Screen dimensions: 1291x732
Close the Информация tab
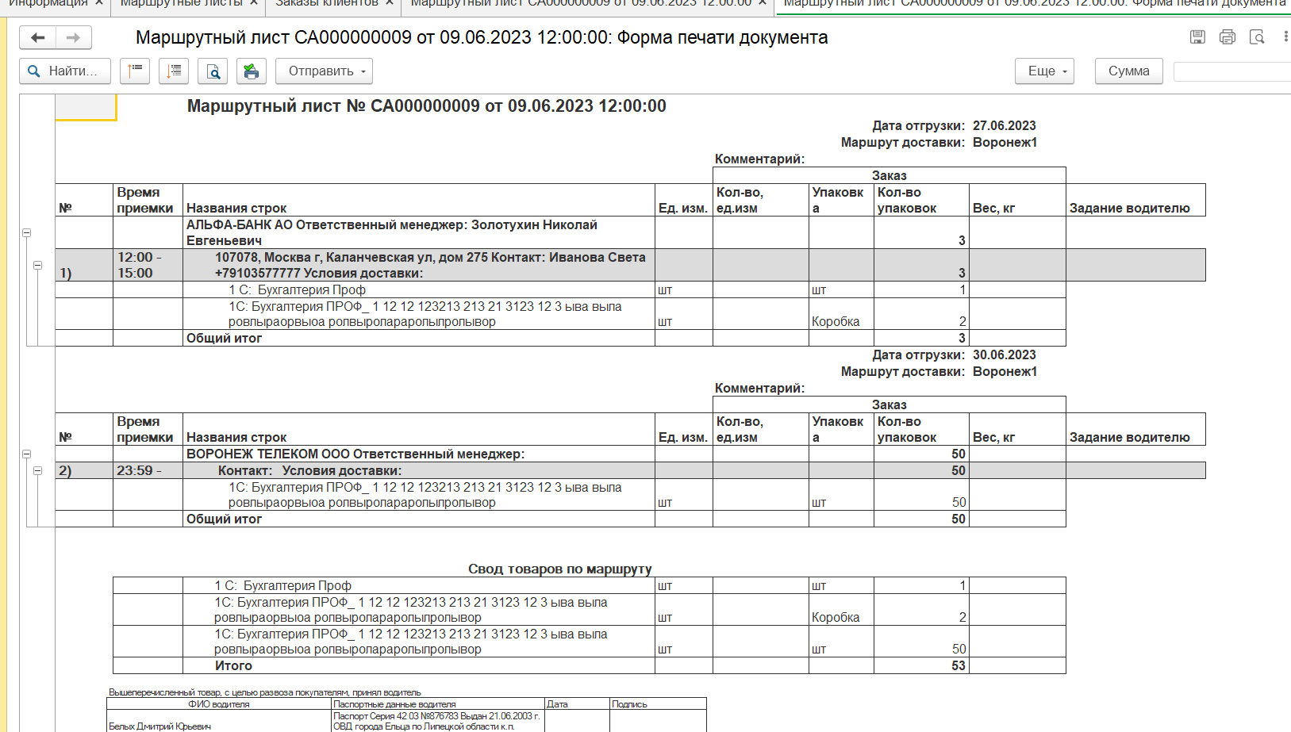[x=99, y=3]
